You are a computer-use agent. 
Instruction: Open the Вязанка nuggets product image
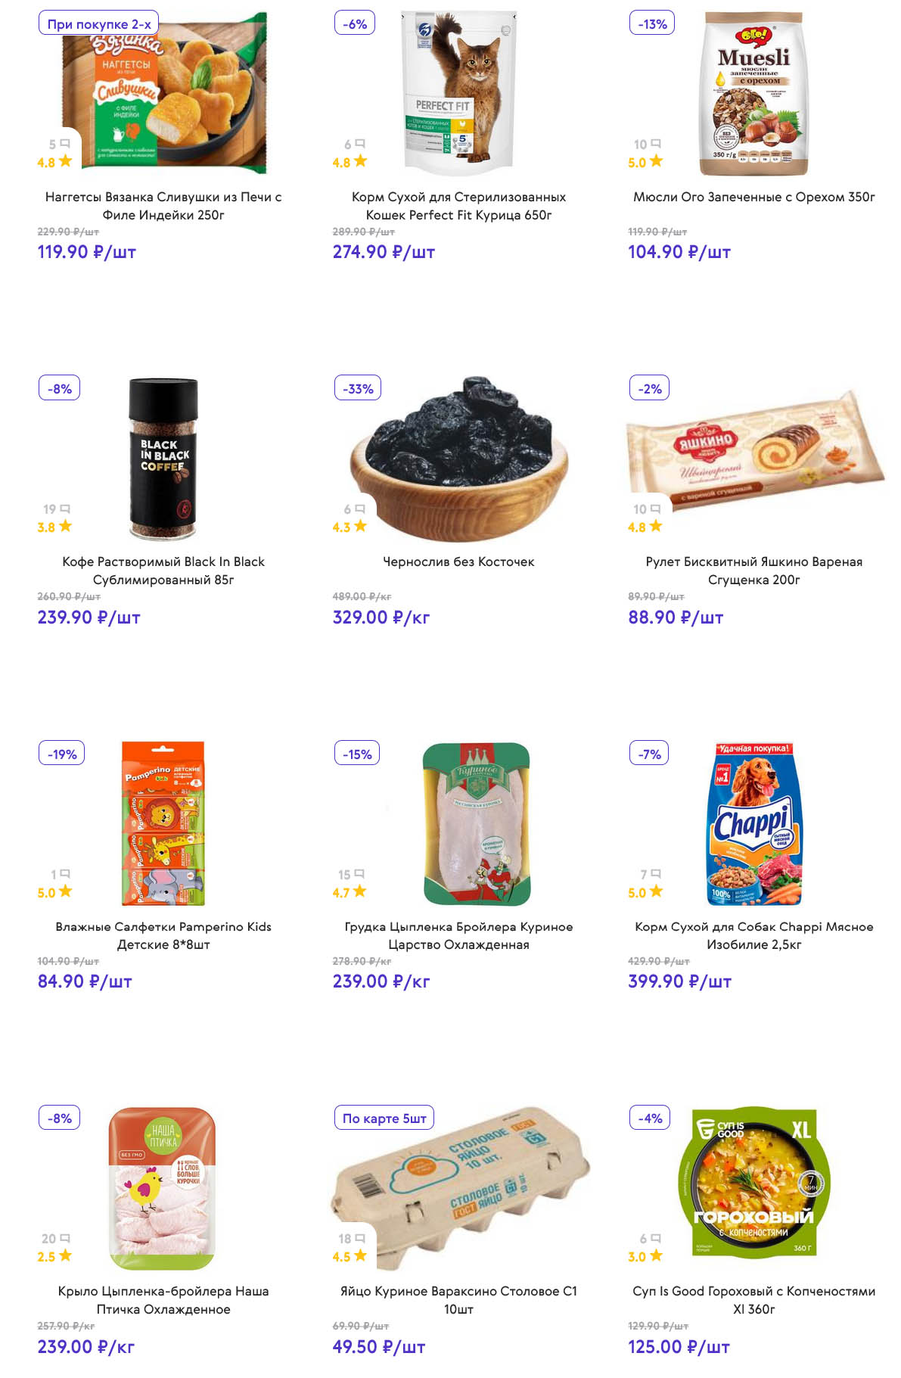[x=163, y=92]
